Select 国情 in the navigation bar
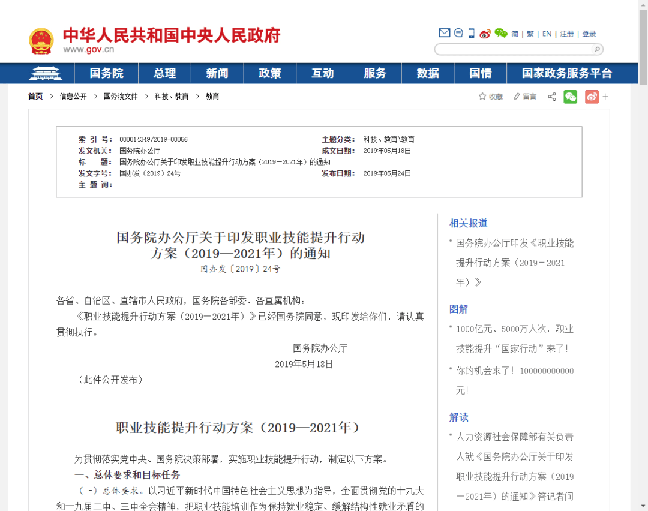648x511 pixels. tap(480, 73)
